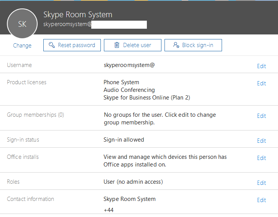Click the Block sign-in button label

[197, 45]
